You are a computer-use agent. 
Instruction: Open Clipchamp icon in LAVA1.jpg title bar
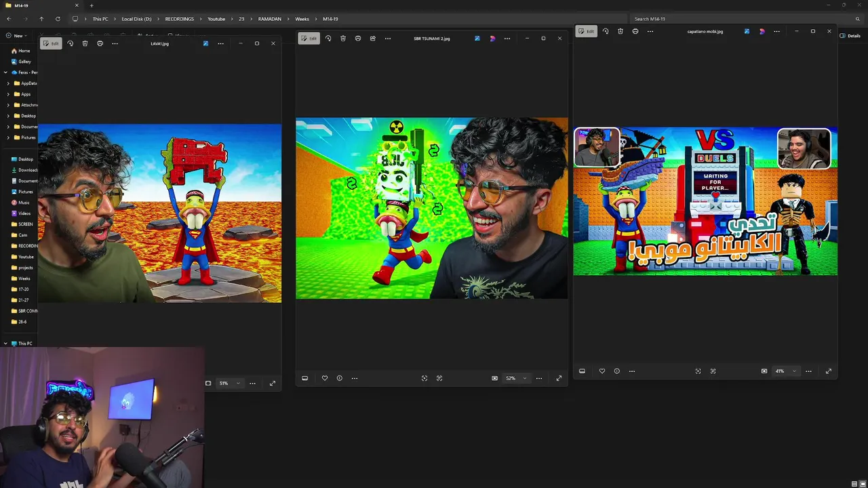(205, 43)
